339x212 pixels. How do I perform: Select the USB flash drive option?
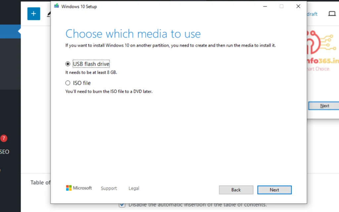pyautogui.click(x=68, y=64)
